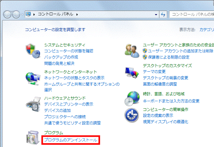Click 問題の発見と解決 link

pyautogui.click(x=59, y=64)
